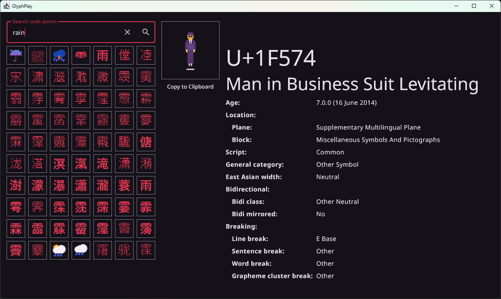Image resolution: width=501 pixels, height=299 pixels.
Task: Select the 霖 glyph in results grid
Action: [x=16, y=229]
